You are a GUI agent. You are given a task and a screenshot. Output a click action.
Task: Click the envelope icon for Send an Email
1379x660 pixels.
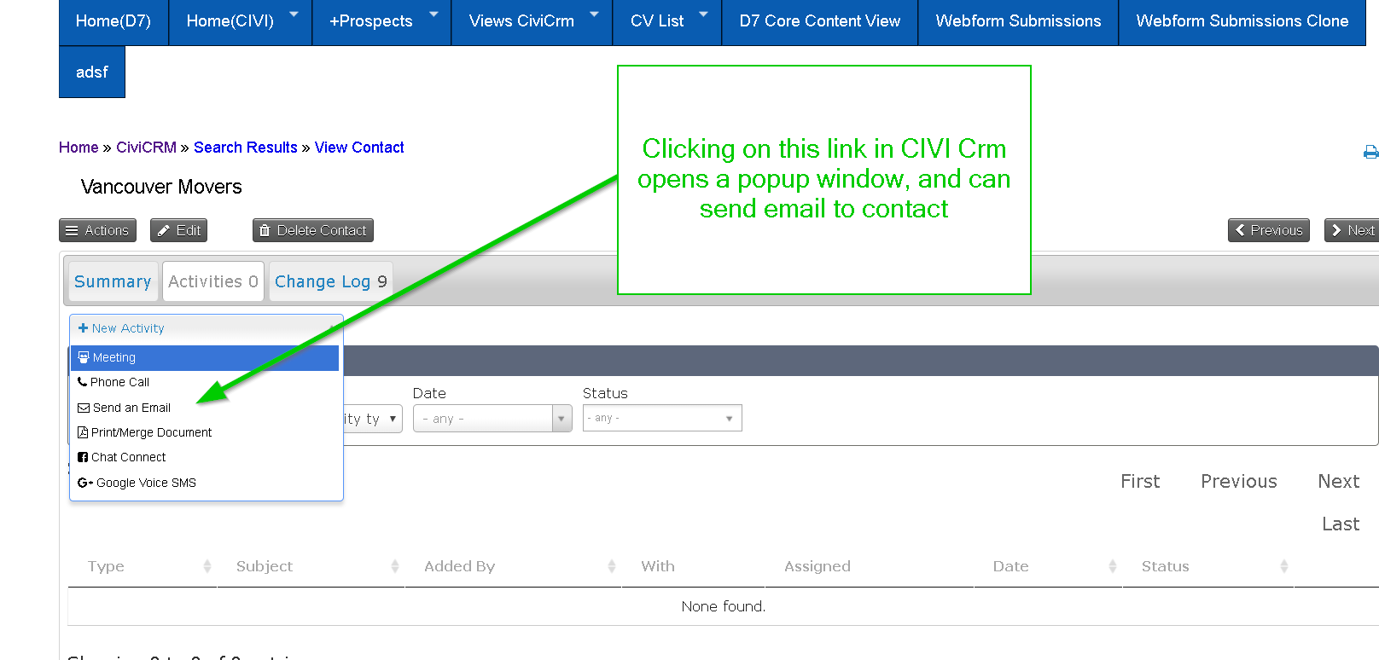[84, 408]
